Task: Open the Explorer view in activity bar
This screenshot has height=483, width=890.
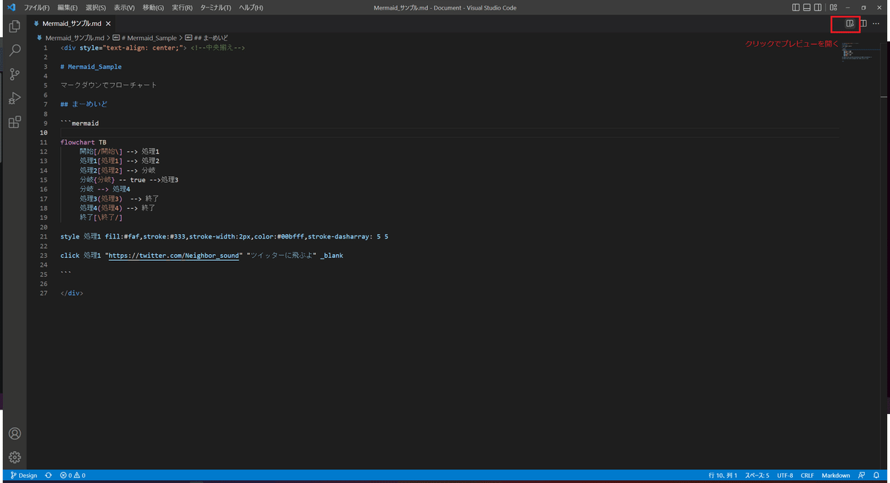Action: [14, 27]
